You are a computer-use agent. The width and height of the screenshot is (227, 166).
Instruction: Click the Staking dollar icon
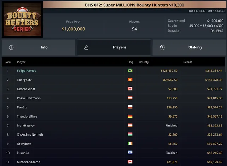coord(162,47)
